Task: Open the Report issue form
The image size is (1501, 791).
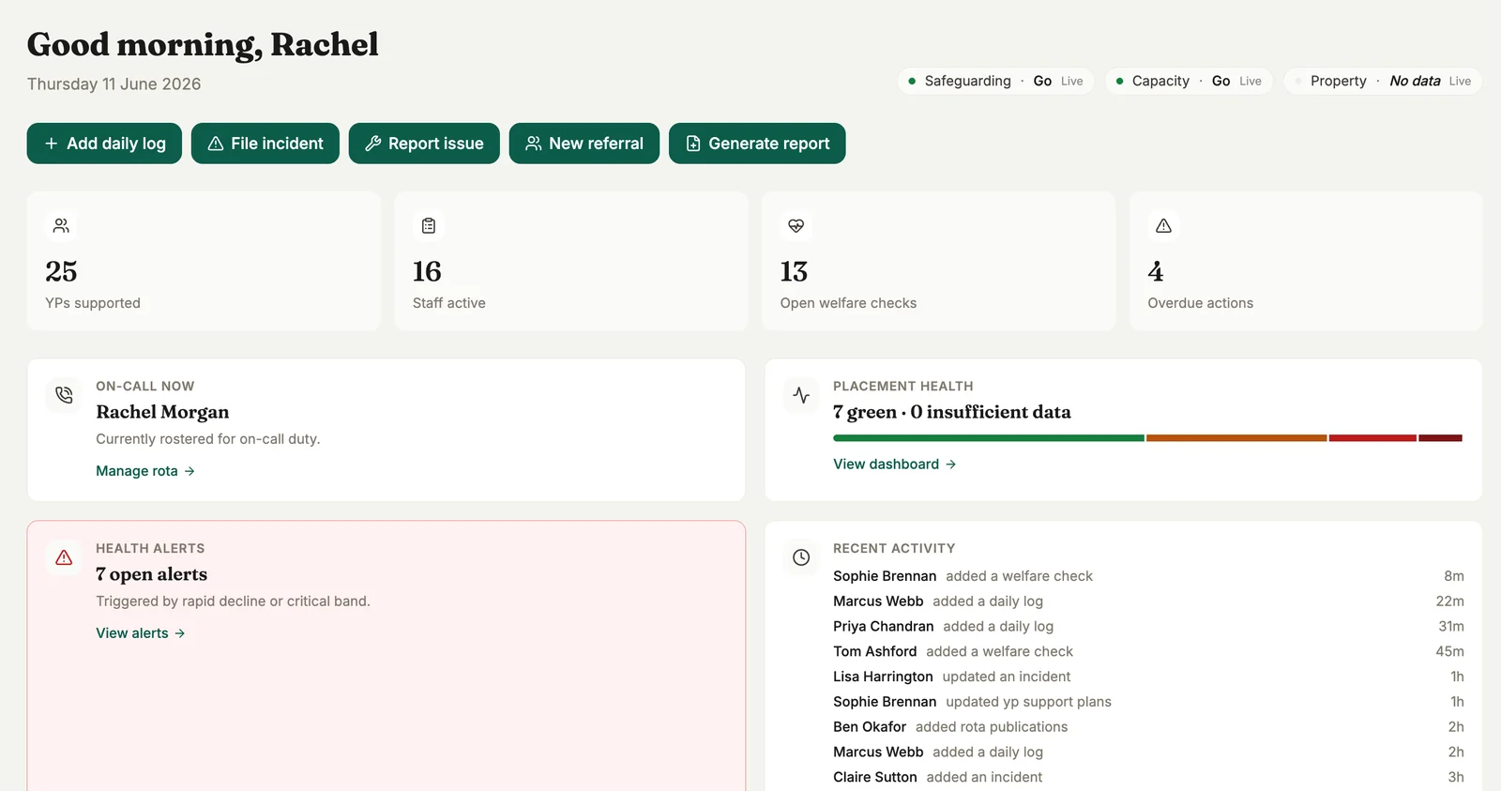Action: [424, 144]
